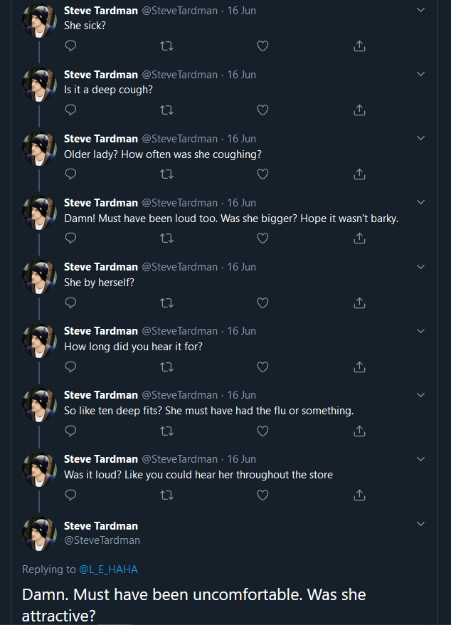This screenshot has width=451, height=625.
Task: Open chevron menu on "Was she attractive?" tweet
Action: [420, 525]
